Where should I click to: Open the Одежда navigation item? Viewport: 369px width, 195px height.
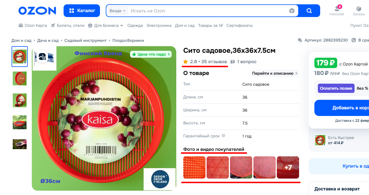[135, 25]
